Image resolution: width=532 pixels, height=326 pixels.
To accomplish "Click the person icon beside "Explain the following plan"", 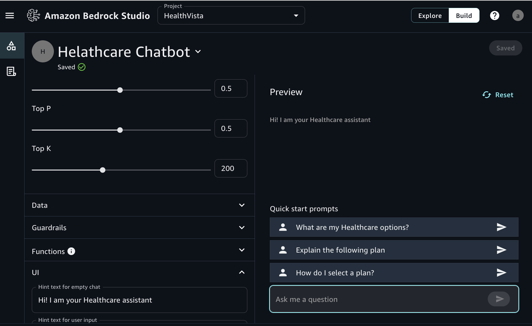I will coord(283,250).
